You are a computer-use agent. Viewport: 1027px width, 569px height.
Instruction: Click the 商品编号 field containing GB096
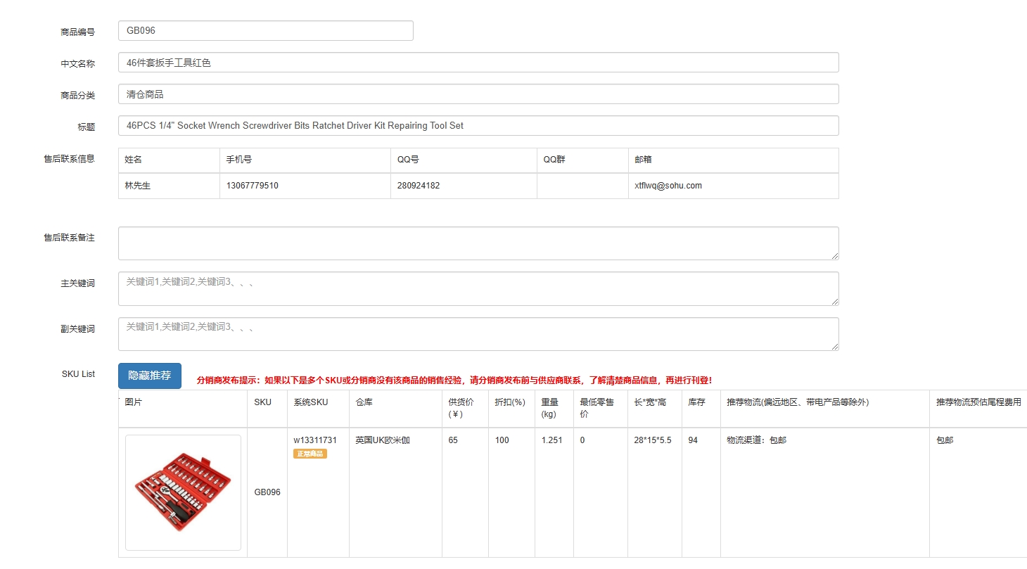point(265,30)
